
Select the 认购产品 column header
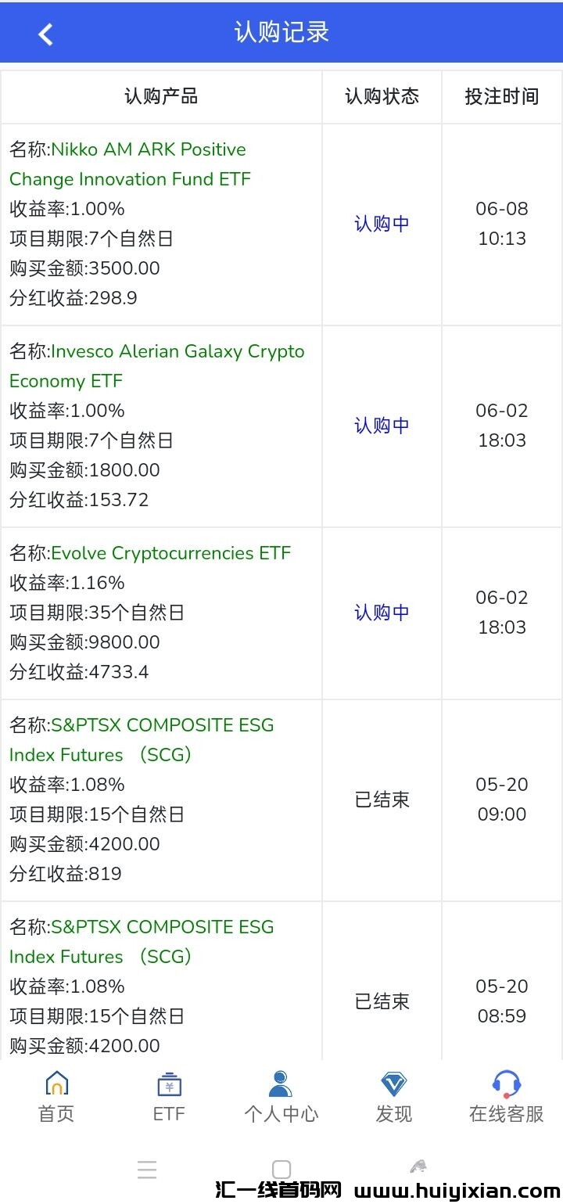click(x=161, y=96)
